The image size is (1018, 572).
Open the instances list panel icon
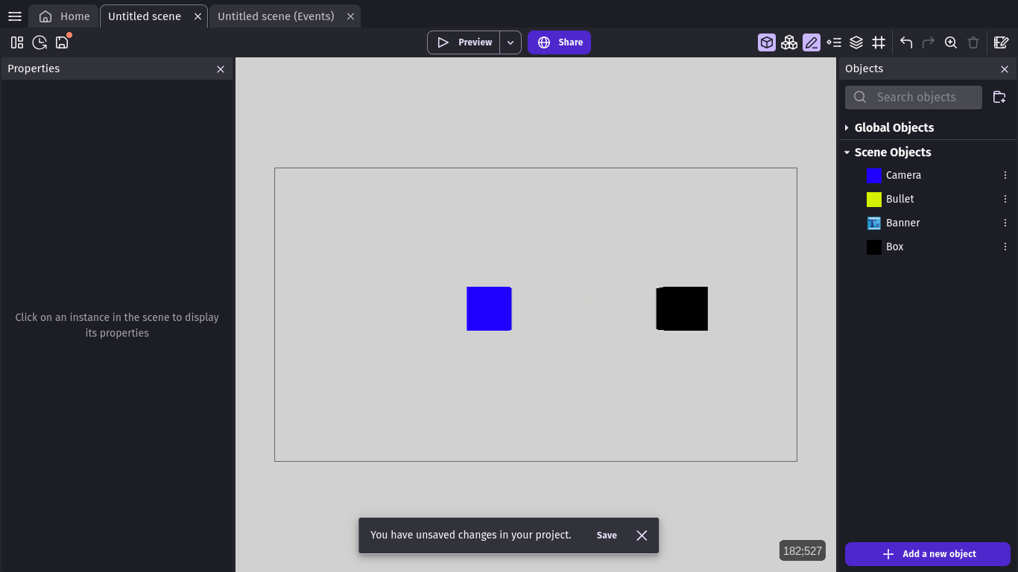click(834, 42)
